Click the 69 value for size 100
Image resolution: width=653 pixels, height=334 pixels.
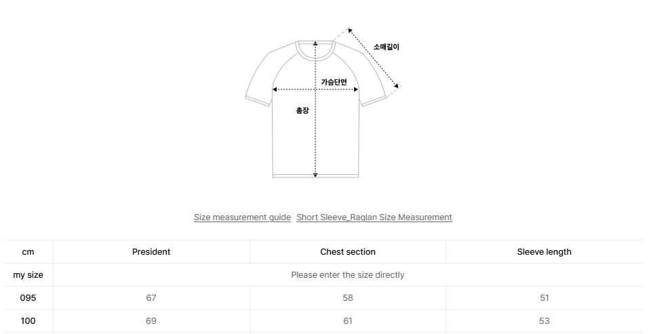pos(151,321)
